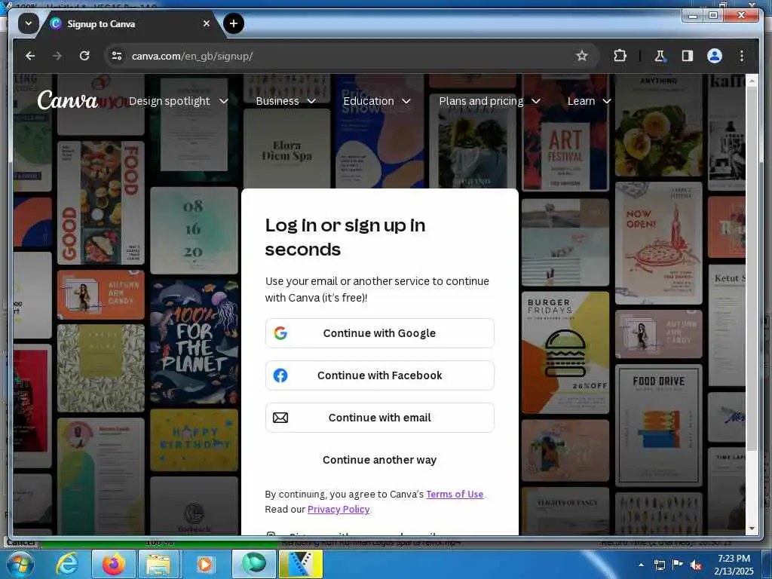Open the Terms of Use link

click(x=455, y=495)
